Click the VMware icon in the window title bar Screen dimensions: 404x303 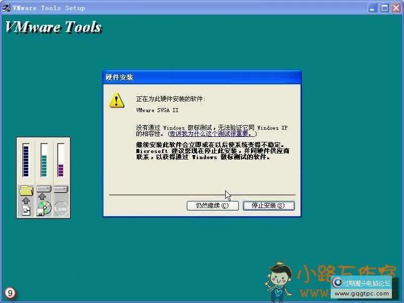pyautogui.click(x=6, y=7)
